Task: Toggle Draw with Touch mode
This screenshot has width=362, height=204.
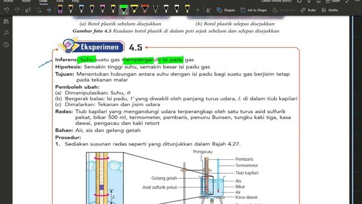Action: pyautogui.click(x=209, y=10)
